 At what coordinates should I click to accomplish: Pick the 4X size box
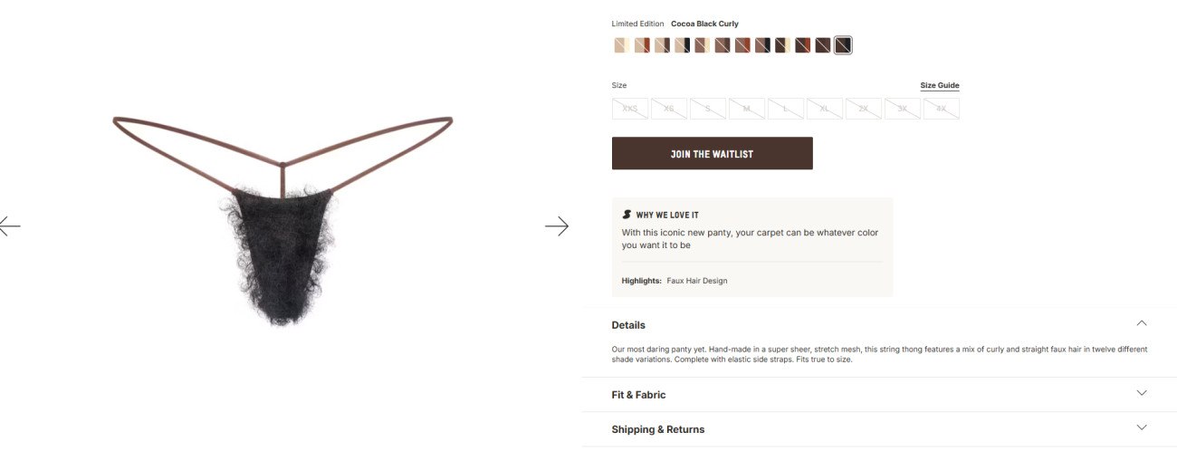point(942,109)
